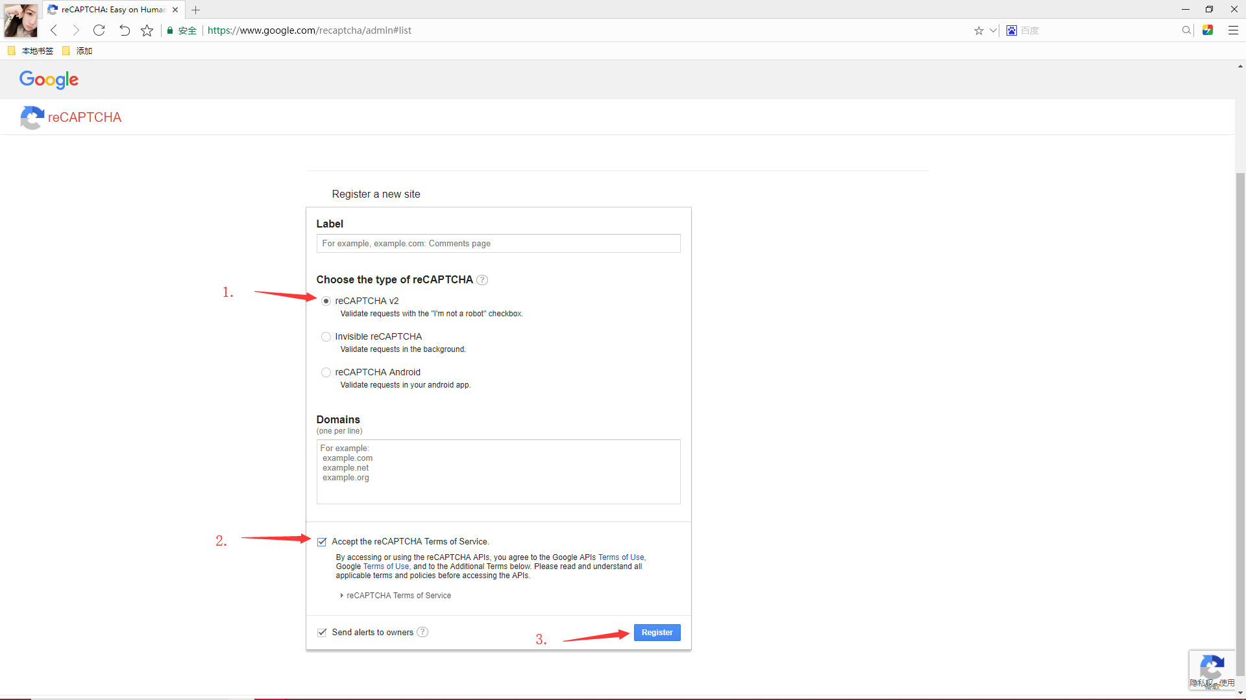This screenshot has width=1246, height=700.
Task: Click the reCAPTCHA logo icon
Action: tap(32, 117)
